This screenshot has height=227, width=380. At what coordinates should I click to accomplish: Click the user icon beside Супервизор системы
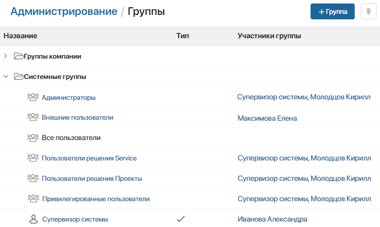33,219
